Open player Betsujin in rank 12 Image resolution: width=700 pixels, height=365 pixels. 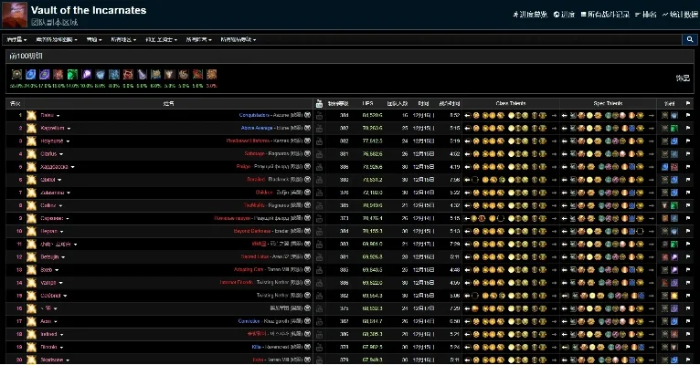pos(49,257)
